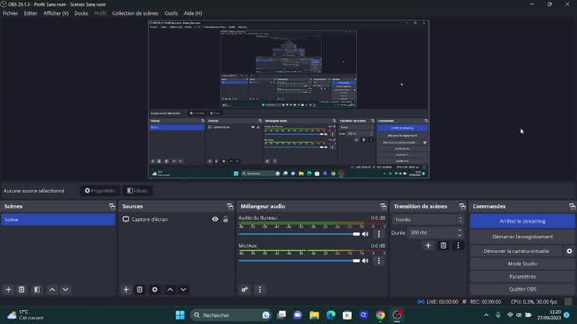Move the source up in Sources list
Viewport: 577px width, 324px height.
170,290
